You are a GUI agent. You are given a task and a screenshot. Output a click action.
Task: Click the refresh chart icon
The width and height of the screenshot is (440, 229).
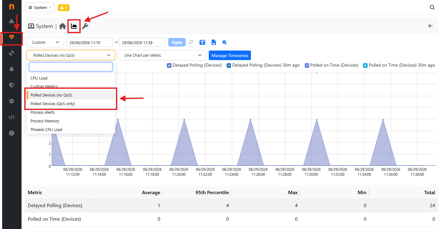tap(191, 42)
